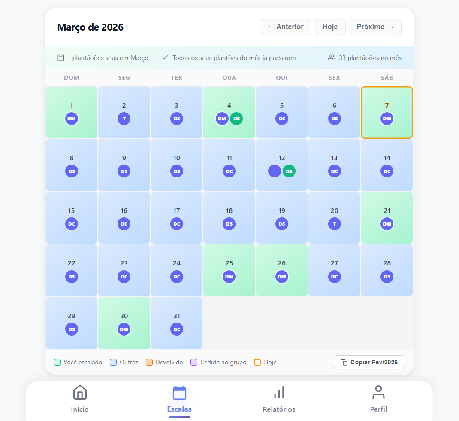Click the checkmark icon in summary bar
Image resolution: width=459 pixels, height=421 pixels.
(165, 58)
